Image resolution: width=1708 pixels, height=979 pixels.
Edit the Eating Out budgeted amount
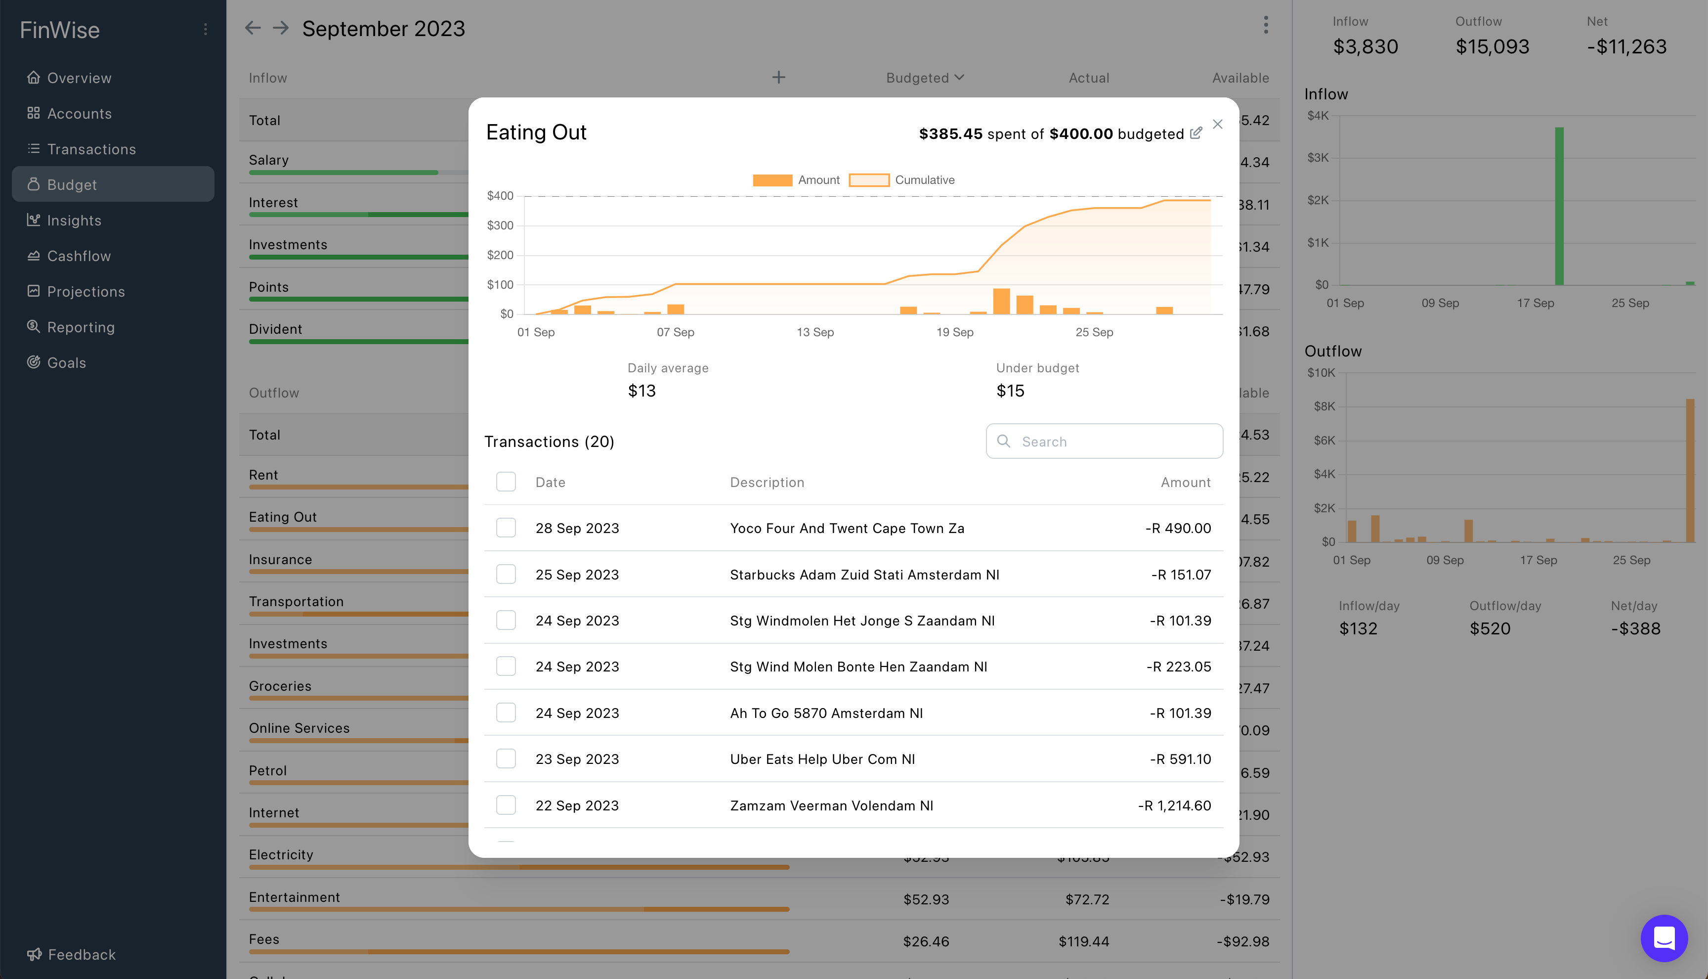click(1196, 133)
